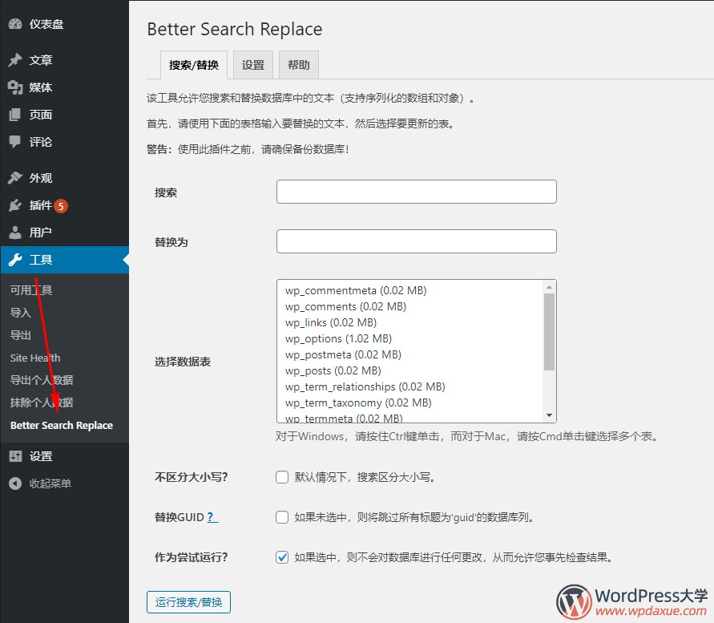Focus the 搜索 text field

(x=416, y=192)
